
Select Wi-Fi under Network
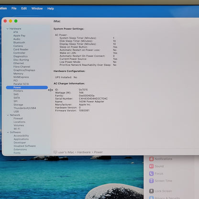tap(17, 129)
